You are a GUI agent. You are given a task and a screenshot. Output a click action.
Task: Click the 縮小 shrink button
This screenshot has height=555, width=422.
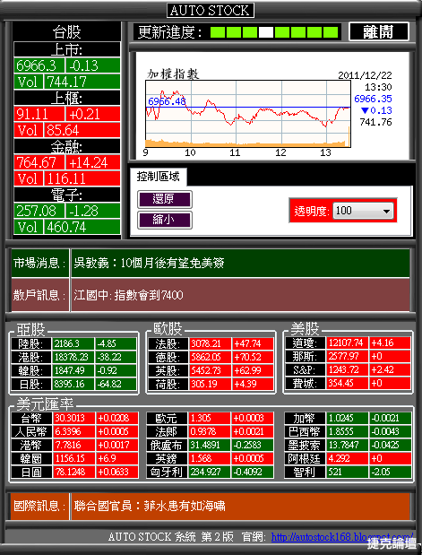tap(165, 221)
